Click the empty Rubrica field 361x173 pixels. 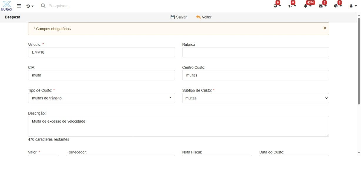(x=255, y=52)
